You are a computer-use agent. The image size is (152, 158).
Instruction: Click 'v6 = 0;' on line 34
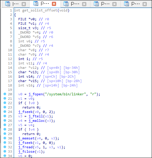click(x=25, y=156)
